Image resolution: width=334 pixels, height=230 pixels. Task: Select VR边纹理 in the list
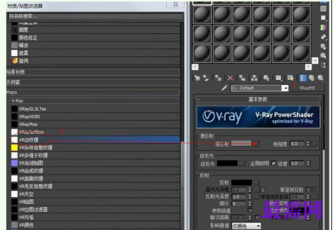pos(96,140)
